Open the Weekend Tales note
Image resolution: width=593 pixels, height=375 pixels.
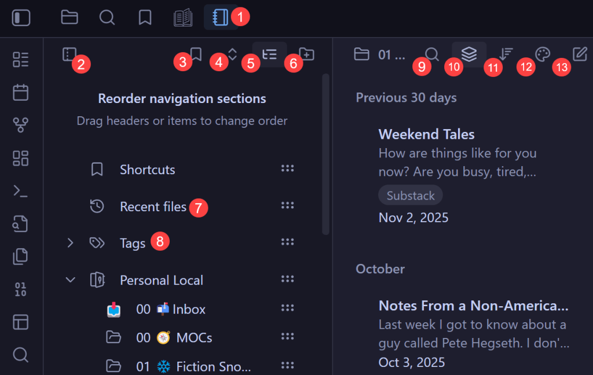click(x=426, y=134)
